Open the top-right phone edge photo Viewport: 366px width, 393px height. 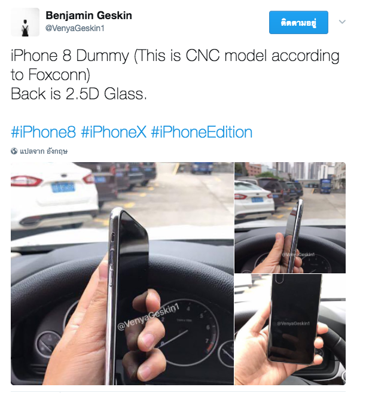[x=290, y=218]
